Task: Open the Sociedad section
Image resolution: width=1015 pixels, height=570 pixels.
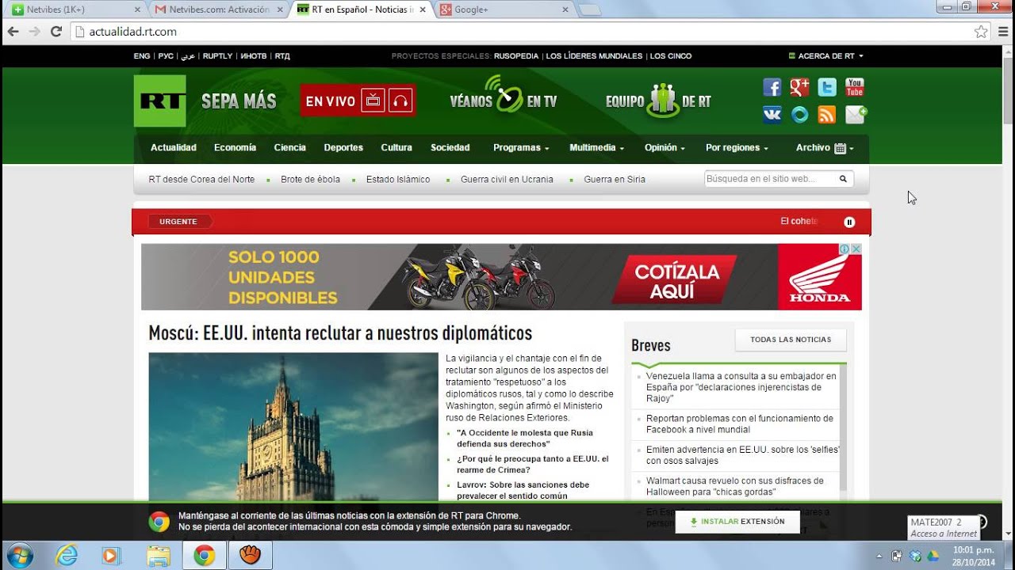Action: coord(450,147)
